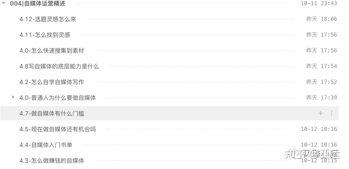Select the 4.3-怎么做赚钱的自媒体 note

coord(52,160)
